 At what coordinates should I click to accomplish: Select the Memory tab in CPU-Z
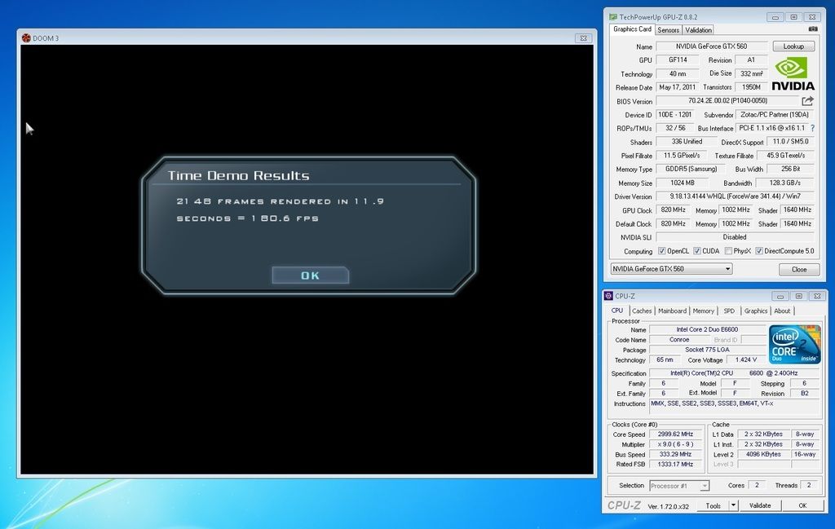click(703, 311)
